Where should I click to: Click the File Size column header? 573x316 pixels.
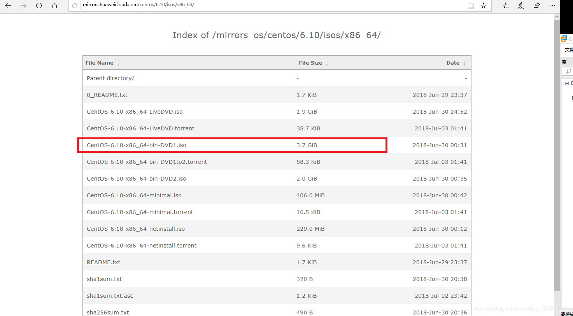click(x=310, y=63)
